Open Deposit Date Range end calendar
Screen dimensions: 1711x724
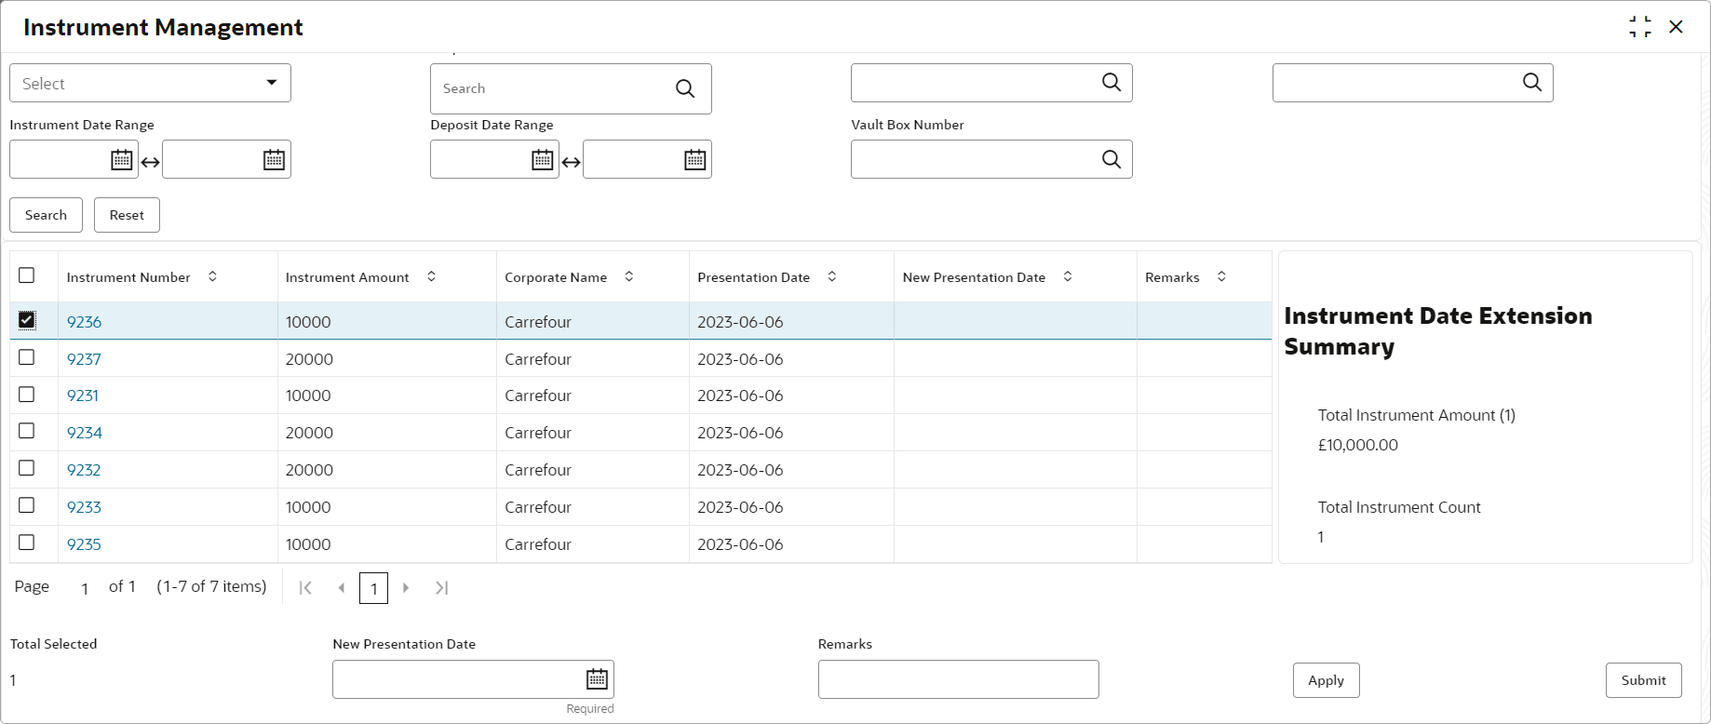[x=695, y=160]
